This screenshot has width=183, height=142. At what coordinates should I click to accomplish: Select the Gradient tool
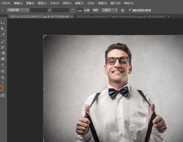coord(3,53)
